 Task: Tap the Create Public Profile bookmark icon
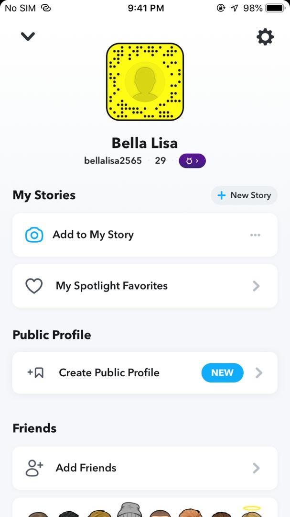tap(36, 373)
